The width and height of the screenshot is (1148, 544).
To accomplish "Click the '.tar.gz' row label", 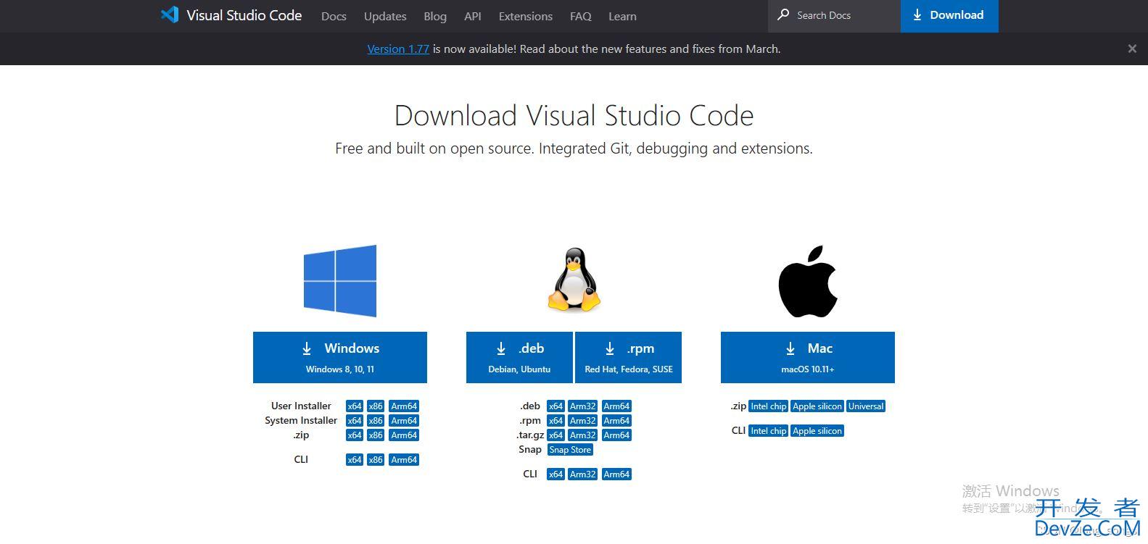I will 530,435.
